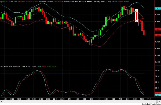Click the 0.9600 price axis label
Image resolution: width=161 pixels, height=105 pixels.
coord(158,49)
